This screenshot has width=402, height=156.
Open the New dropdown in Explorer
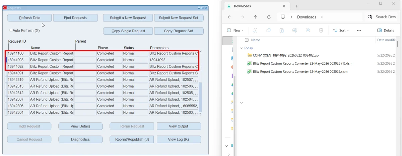click(x=235, y=30)
